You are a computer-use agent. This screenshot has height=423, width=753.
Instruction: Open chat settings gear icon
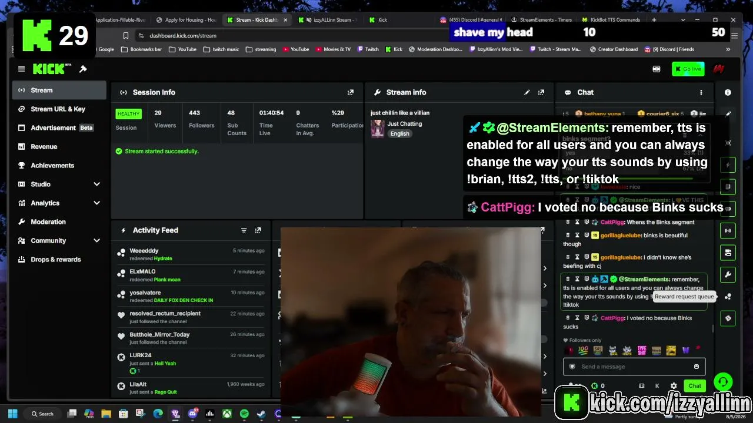(674, 386)
